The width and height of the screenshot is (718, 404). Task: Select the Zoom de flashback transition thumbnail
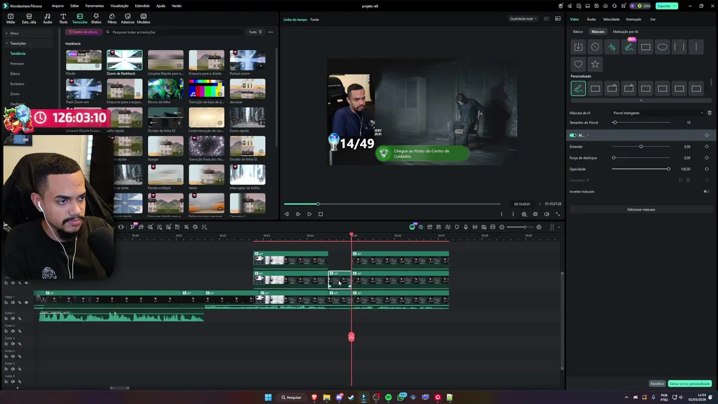pyautogui.click(x=125, y=60)
